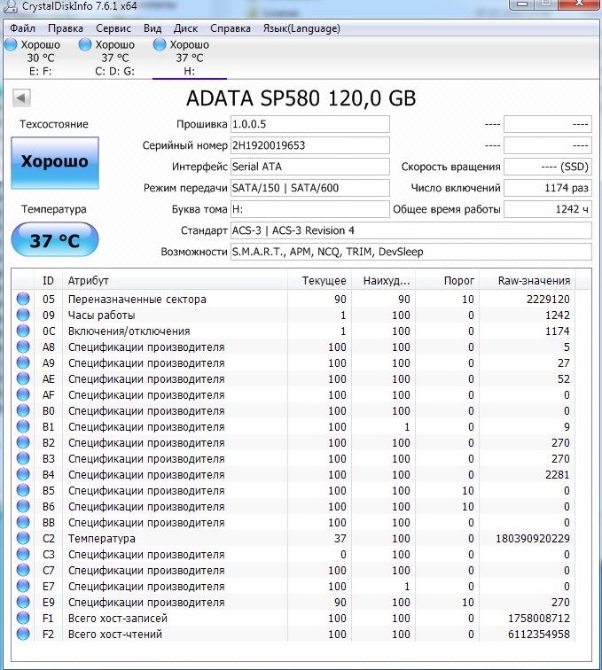Click status orb for attribute A9
Screen dimensions: 602x670
23,362
